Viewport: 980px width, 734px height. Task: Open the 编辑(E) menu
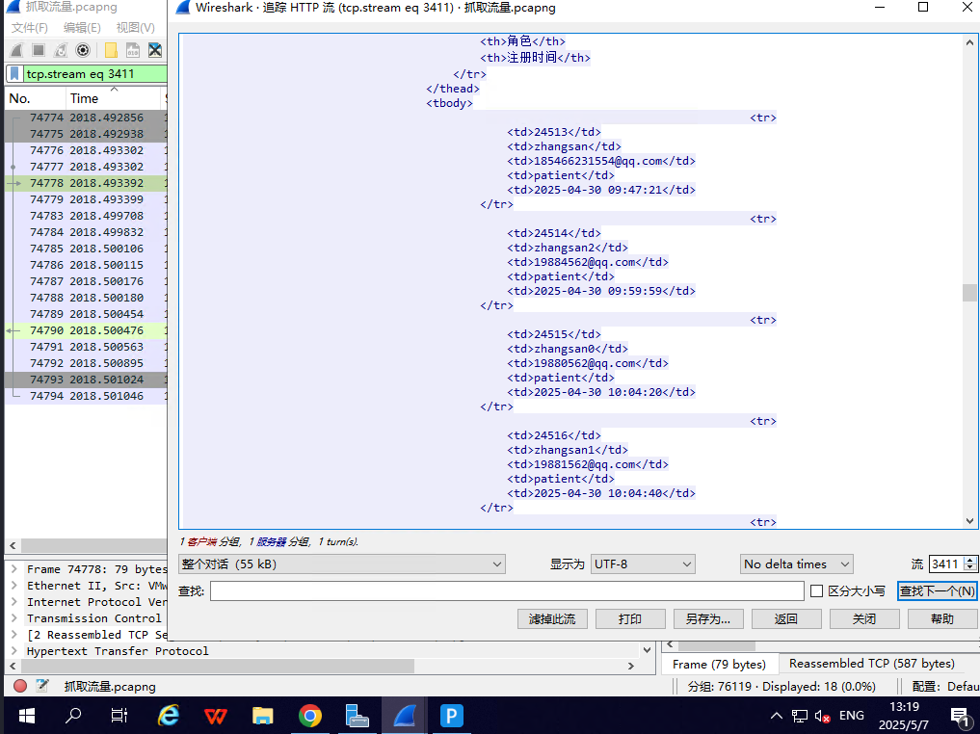[x=82, y=28]
